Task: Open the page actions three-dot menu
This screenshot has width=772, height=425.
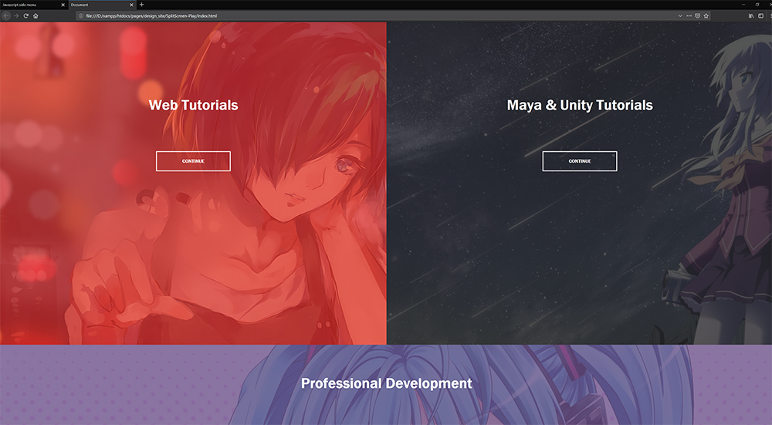Action: [689, 15]
